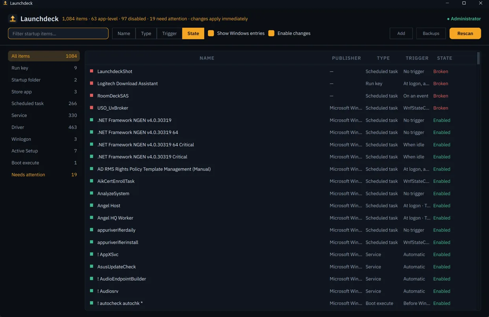The image size is (489, 317).
Task: Click the 'On an event' trigger cell
Action: 416,96
